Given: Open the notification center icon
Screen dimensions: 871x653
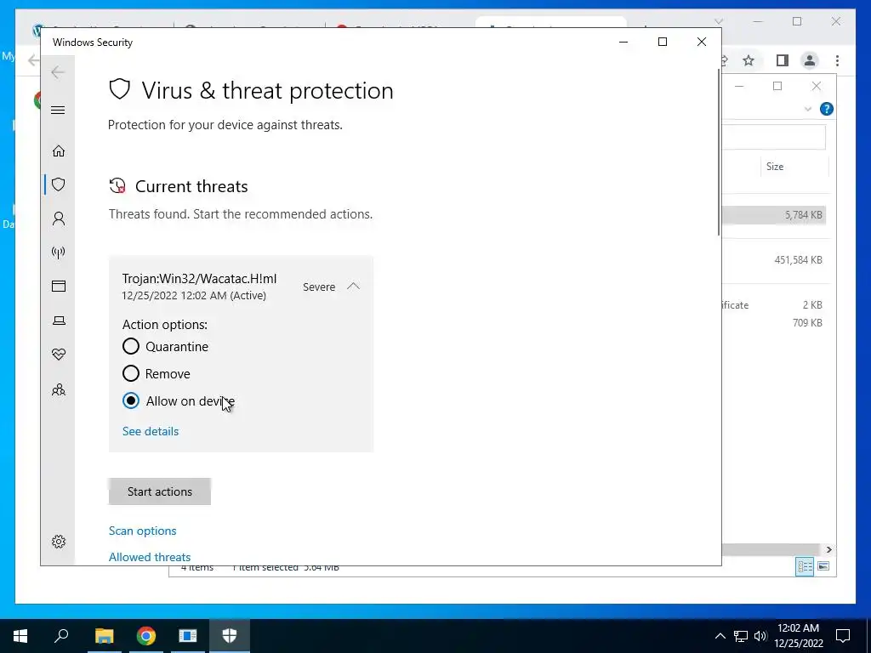Looking at the screenshot, I should point(843,636).
